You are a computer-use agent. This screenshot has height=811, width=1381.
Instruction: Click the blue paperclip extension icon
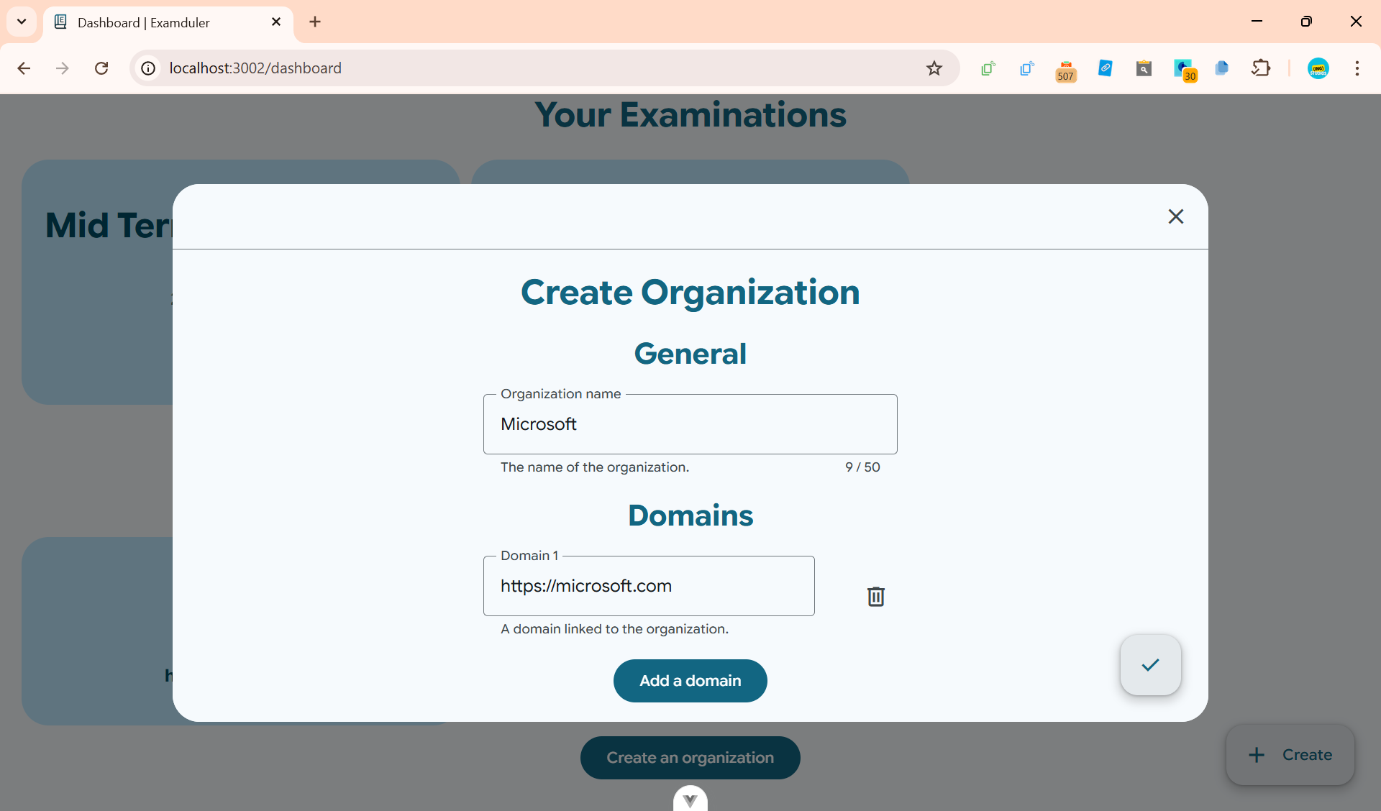[1106, 68]
